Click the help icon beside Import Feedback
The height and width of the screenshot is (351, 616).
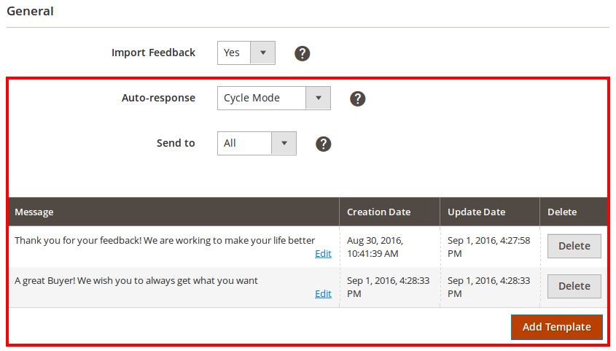pos(303,53)
